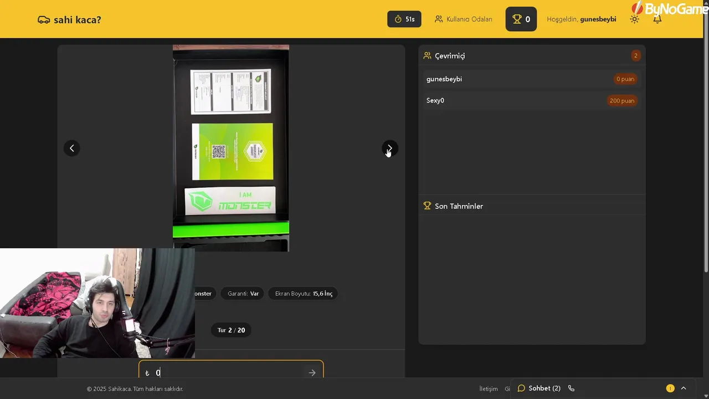Click the Tur 2 / 20 round badge
Viewport: 709px width, 399px height.
point(231,330)
